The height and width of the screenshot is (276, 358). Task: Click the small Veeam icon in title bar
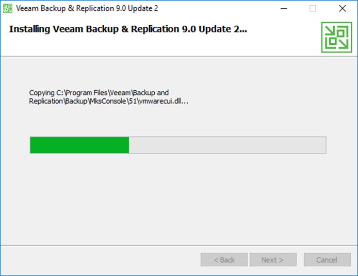8,8
